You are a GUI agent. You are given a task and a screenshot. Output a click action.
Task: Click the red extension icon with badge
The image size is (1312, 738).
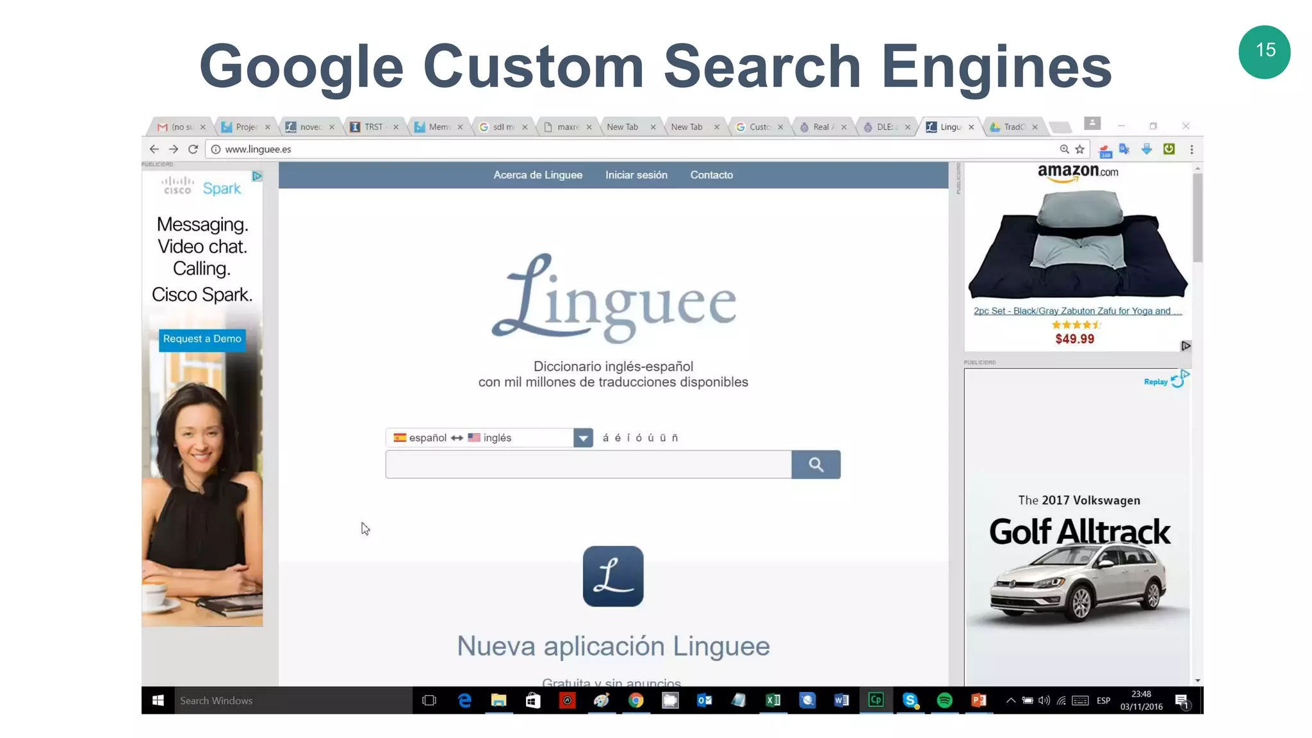click(x=1105, y=151)
